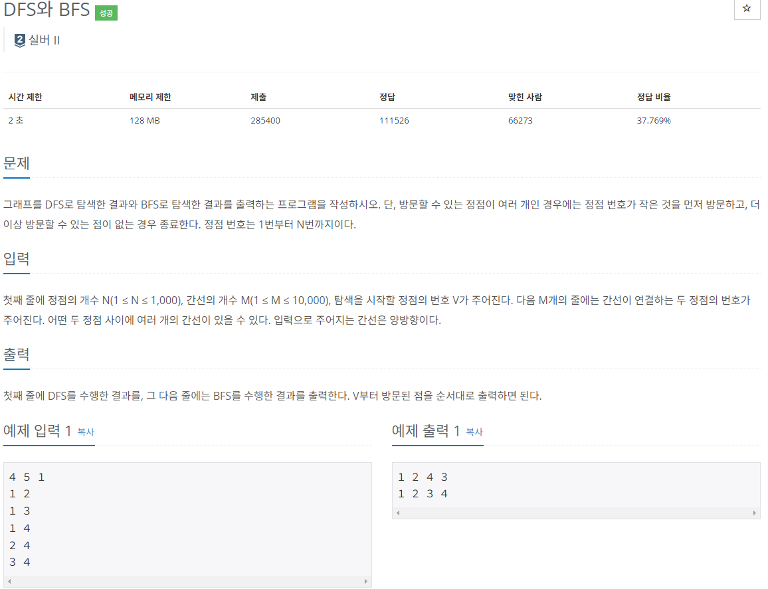Viewport: 768px width, 589px height.
Task: Select the 출력 section heading
Action: point(16,355)
